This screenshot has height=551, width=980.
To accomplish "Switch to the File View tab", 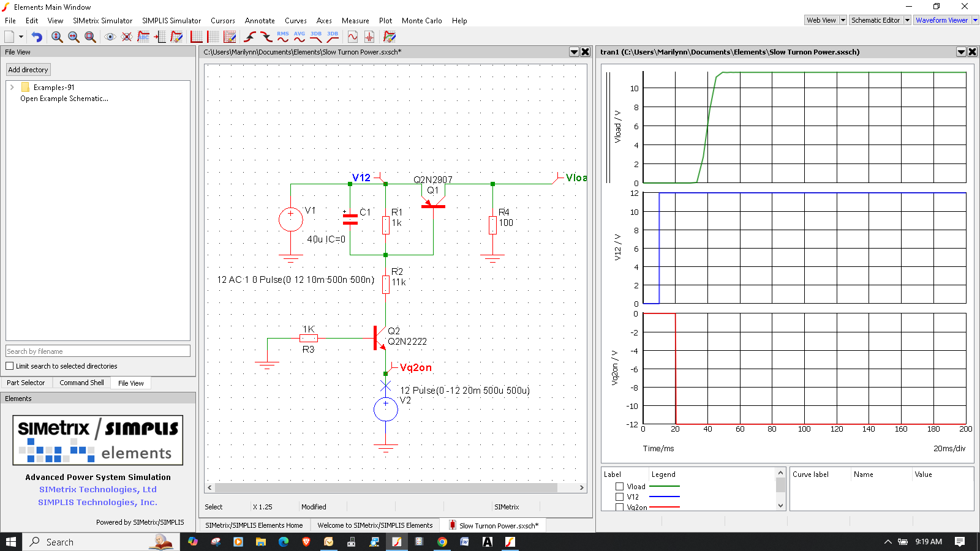I will 130,383.
